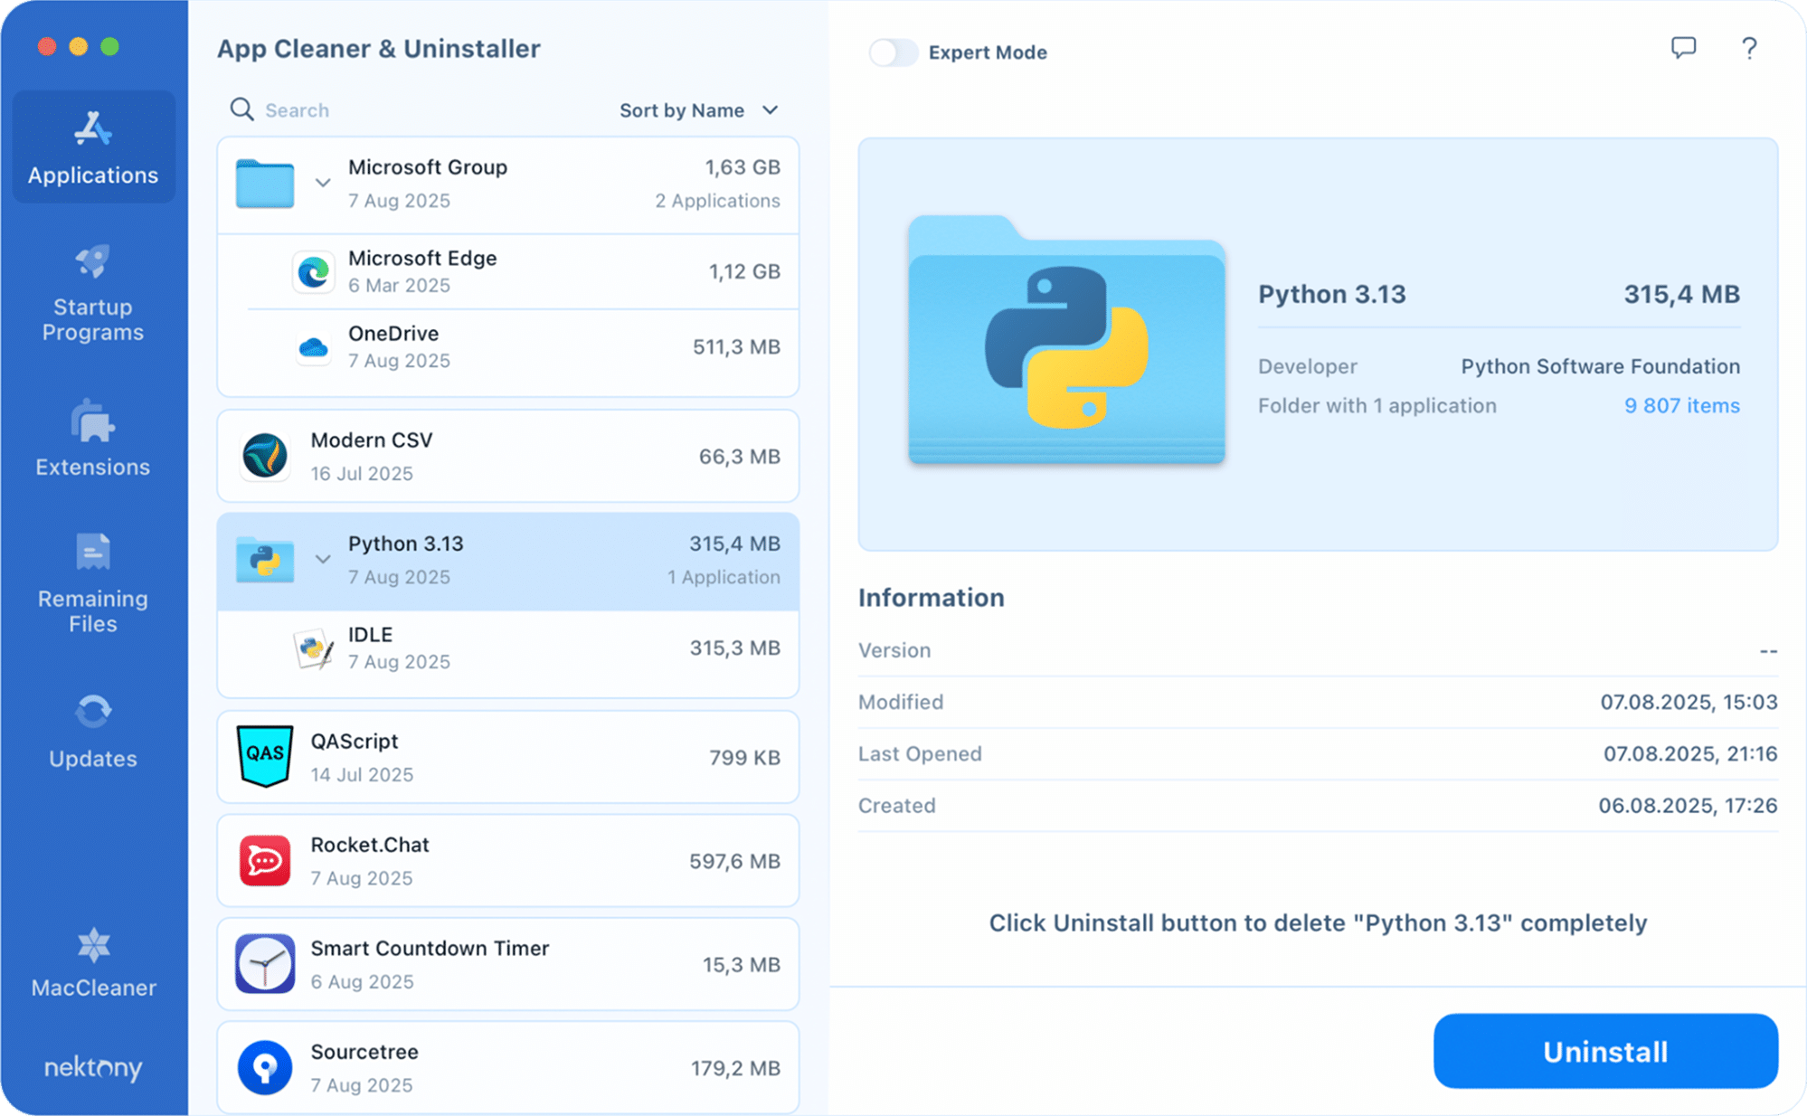
Task: Collapse the Python 3.13 folder
Action: [x=323, y=560]
